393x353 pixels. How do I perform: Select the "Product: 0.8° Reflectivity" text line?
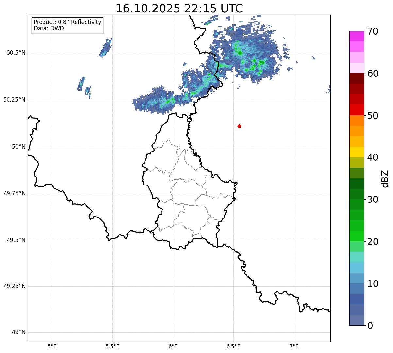coord(68,22)
